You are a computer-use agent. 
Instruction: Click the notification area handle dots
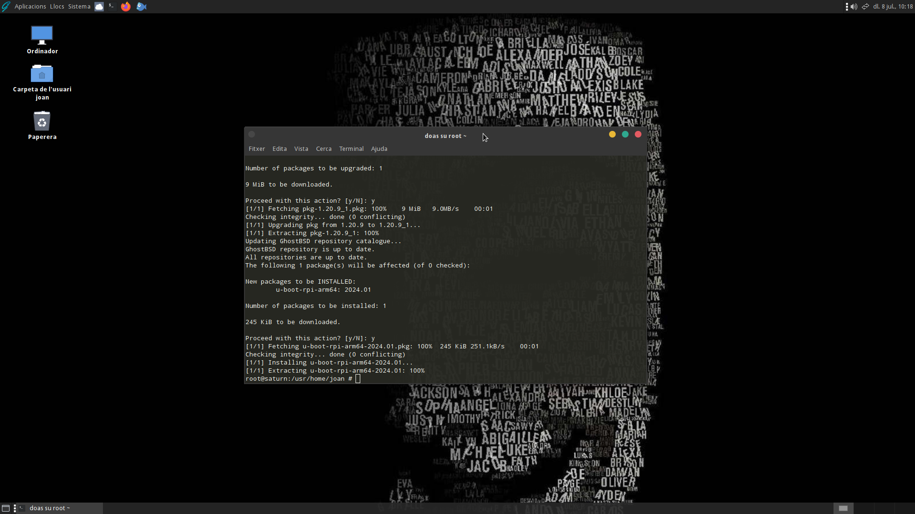pyautogui.click(x=846, y=7)
